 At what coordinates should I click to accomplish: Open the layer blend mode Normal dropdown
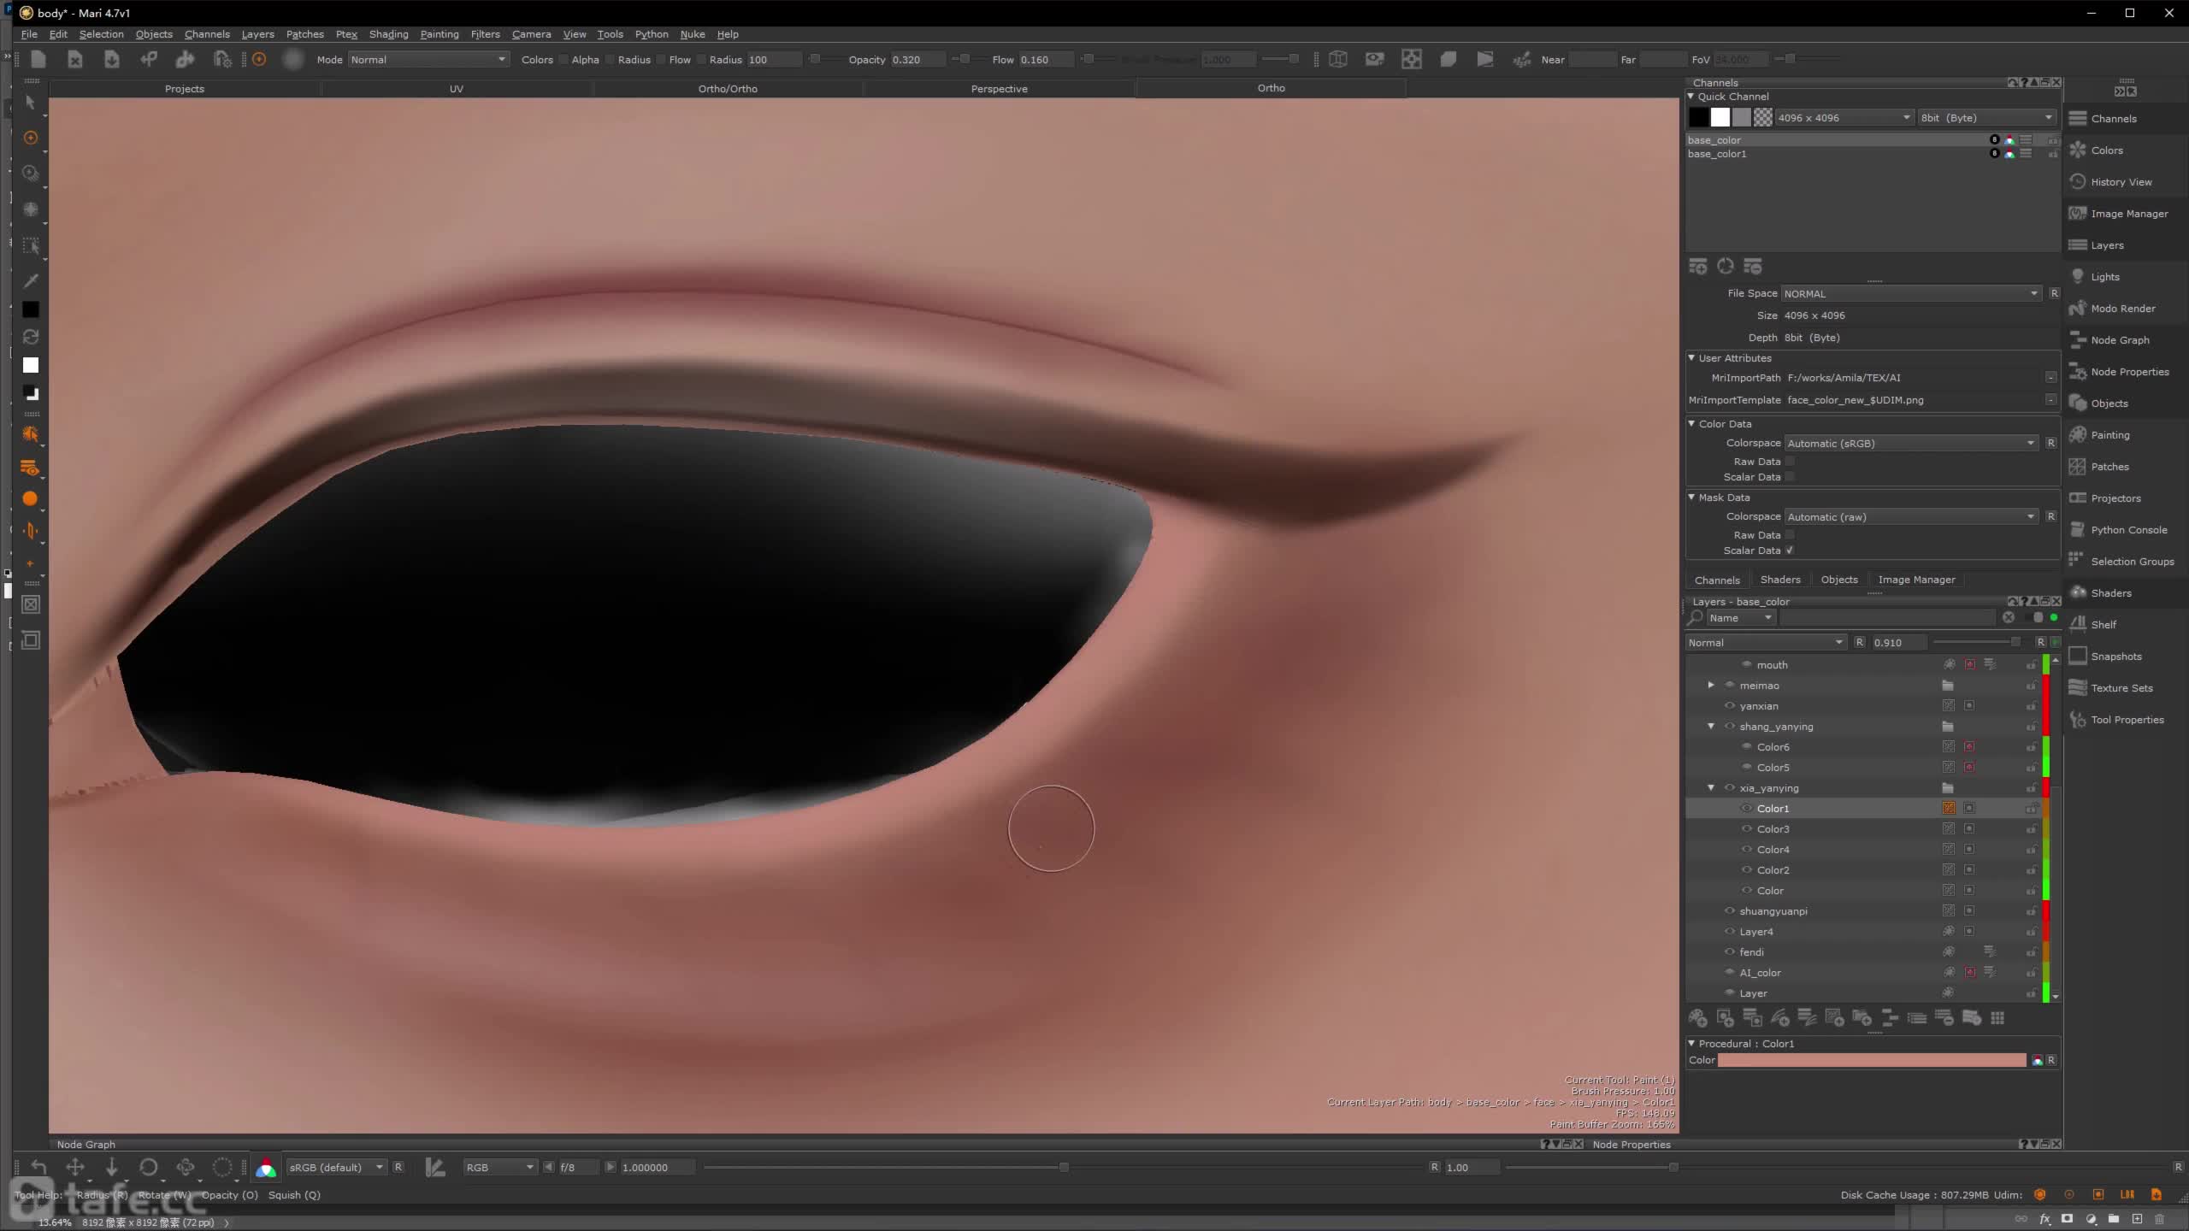point(1767,643)
